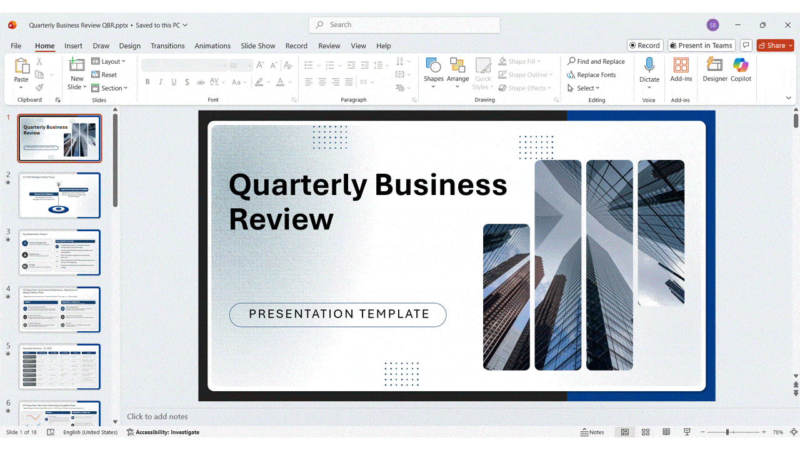This screenshot has height=450, width=800.
Task: Toggle bold formatting
Action: point(147,81)
